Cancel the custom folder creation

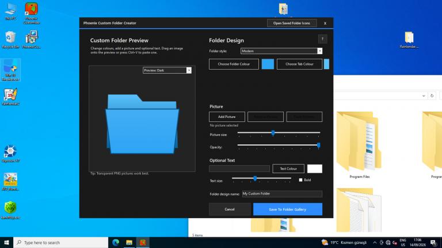(x=230, y=209)
